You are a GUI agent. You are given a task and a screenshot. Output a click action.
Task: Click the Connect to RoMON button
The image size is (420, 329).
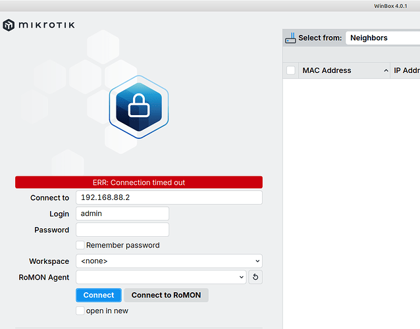[166, 295]
